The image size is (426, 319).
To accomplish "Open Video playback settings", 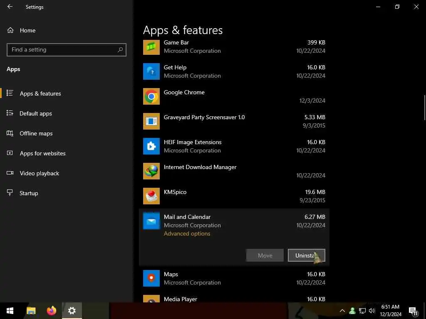I will pyautogui.click(x=67, y=173).
